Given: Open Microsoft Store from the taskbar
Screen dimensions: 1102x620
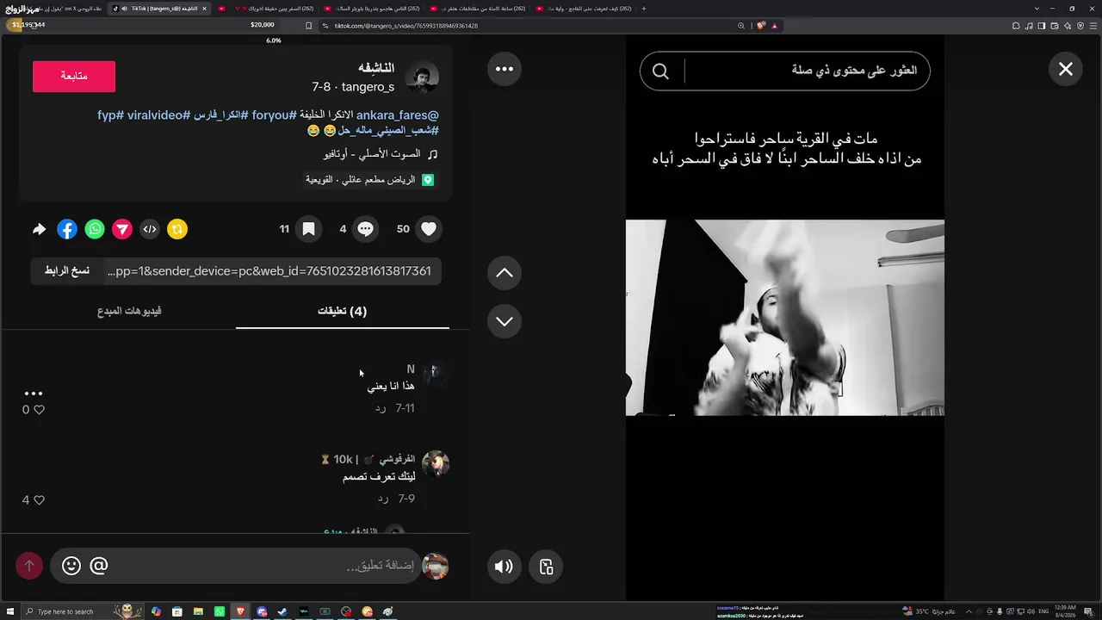Looking at the screenshot, I should 176,611.
